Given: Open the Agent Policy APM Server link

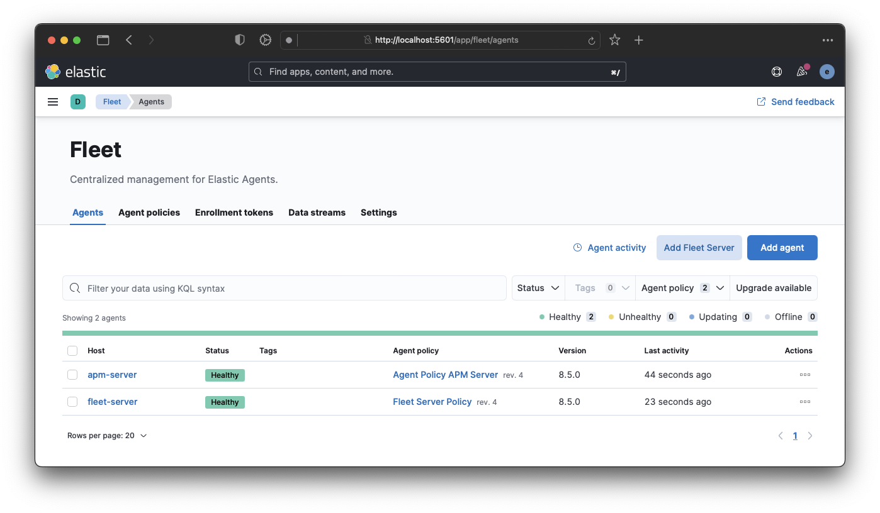Looking at the screenshot, I should (x=445, y=375).
